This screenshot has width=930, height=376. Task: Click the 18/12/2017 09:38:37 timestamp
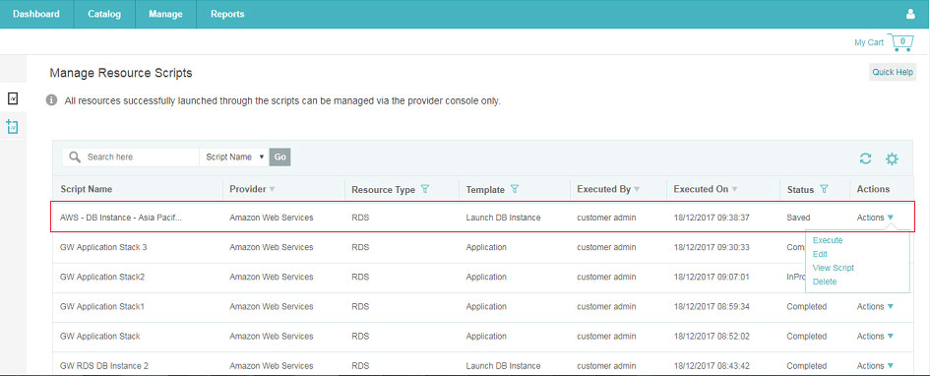click(712, 218)
